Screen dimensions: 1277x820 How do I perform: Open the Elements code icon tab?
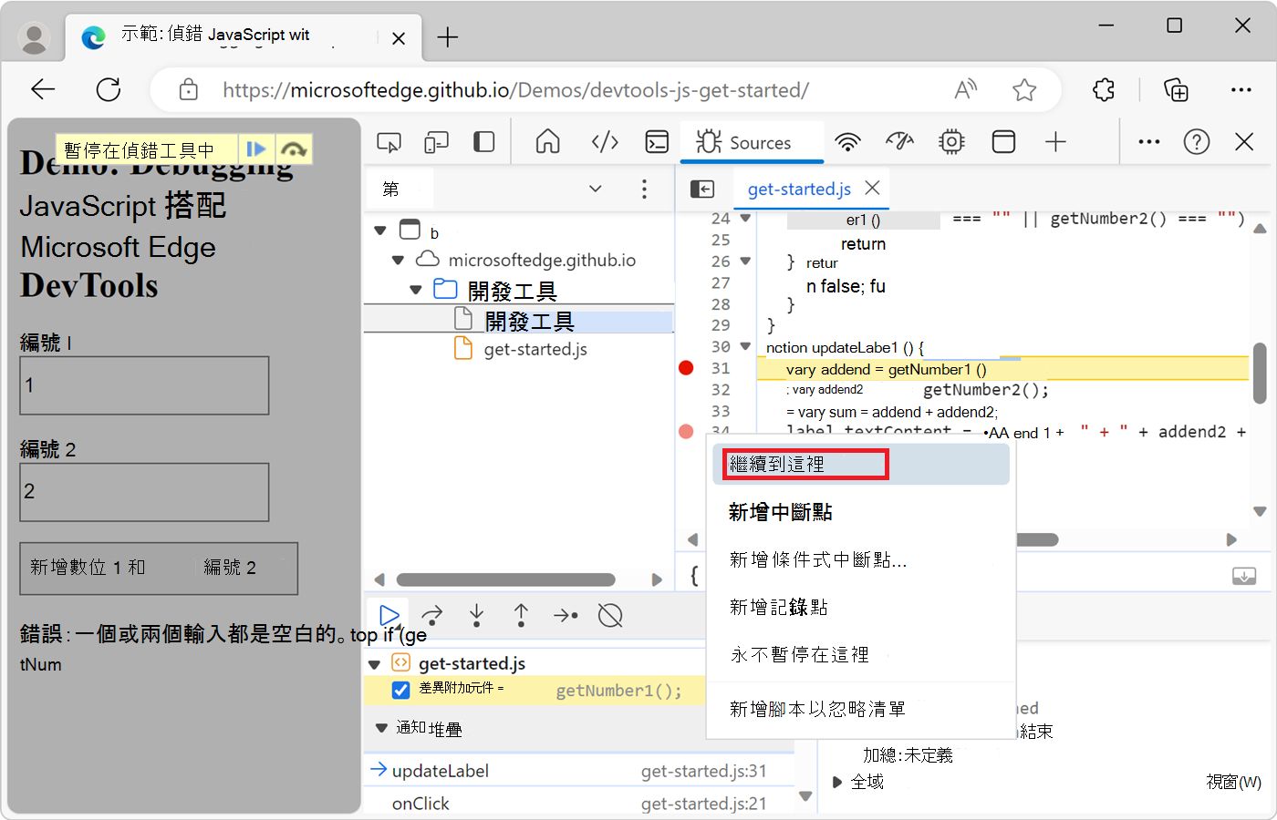pyautogui.click(x=605, y=142)
